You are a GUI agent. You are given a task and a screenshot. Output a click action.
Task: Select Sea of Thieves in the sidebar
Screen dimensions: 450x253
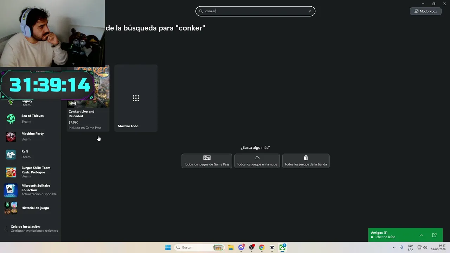click(x=30, y=119)
